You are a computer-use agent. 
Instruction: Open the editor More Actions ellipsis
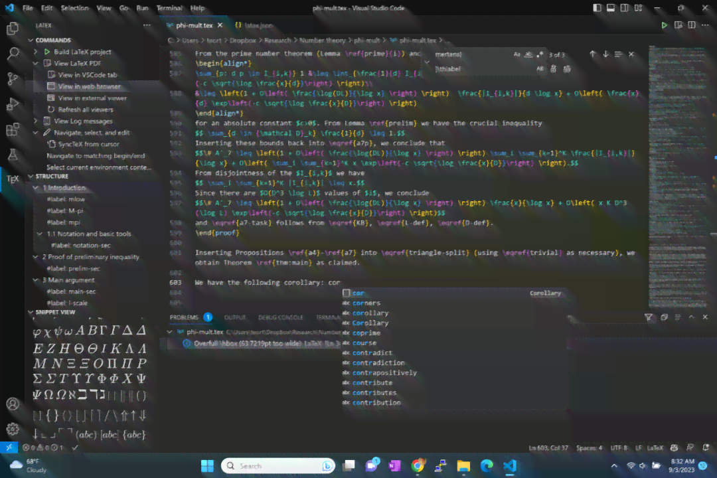point(706,25)
